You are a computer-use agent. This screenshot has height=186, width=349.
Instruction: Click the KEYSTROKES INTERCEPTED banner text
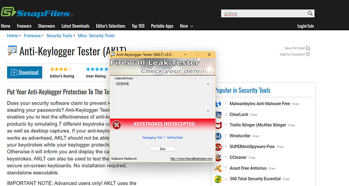[164, 124]
